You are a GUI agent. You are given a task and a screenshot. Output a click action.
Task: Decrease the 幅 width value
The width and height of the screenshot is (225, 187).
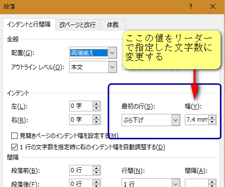click(212, 122)
